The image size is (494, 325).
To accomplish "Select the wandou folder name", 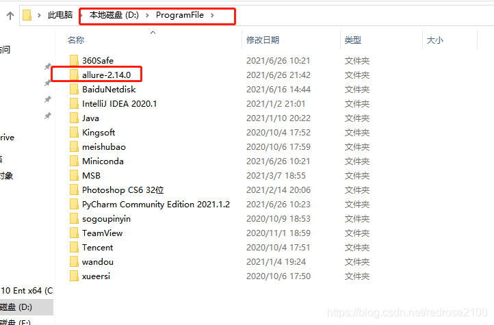I will [98, 261].
